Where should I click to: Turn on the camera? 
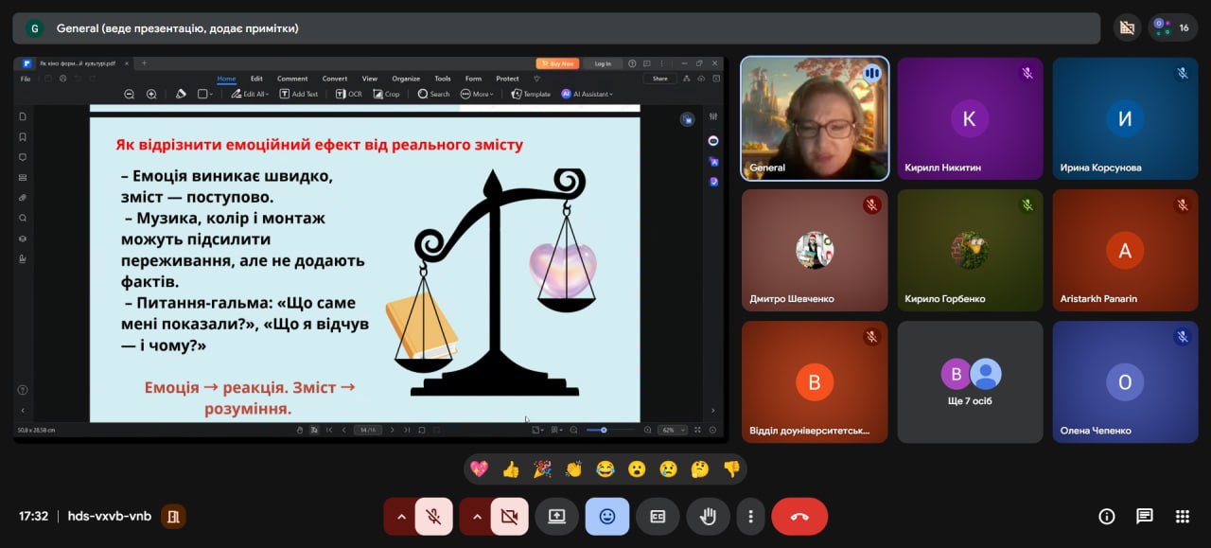coord(509,517)
